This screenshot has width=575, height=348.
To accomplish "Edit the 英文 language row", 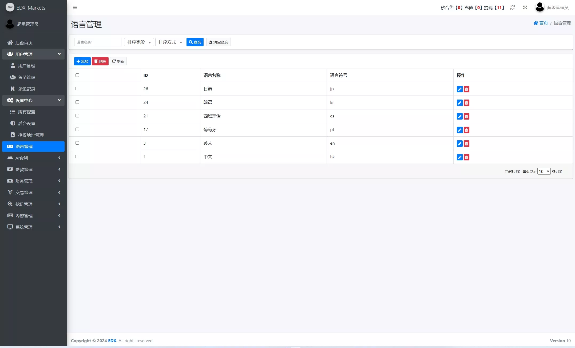I will click(x=459, y=144).
